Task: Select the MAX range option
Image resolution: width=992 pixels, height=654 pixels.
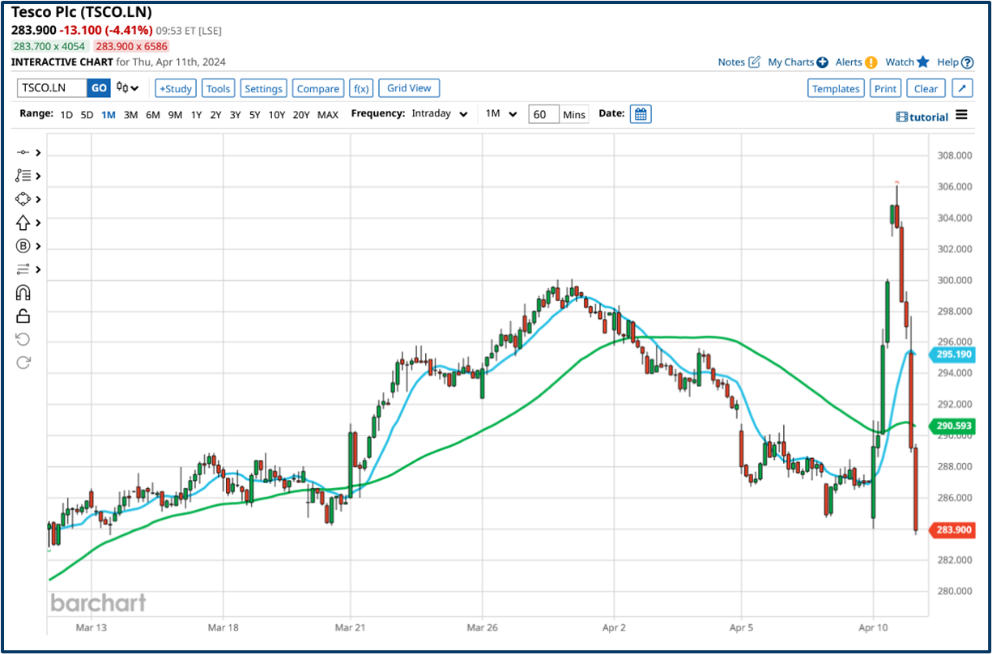Action: tap(328, 115)
